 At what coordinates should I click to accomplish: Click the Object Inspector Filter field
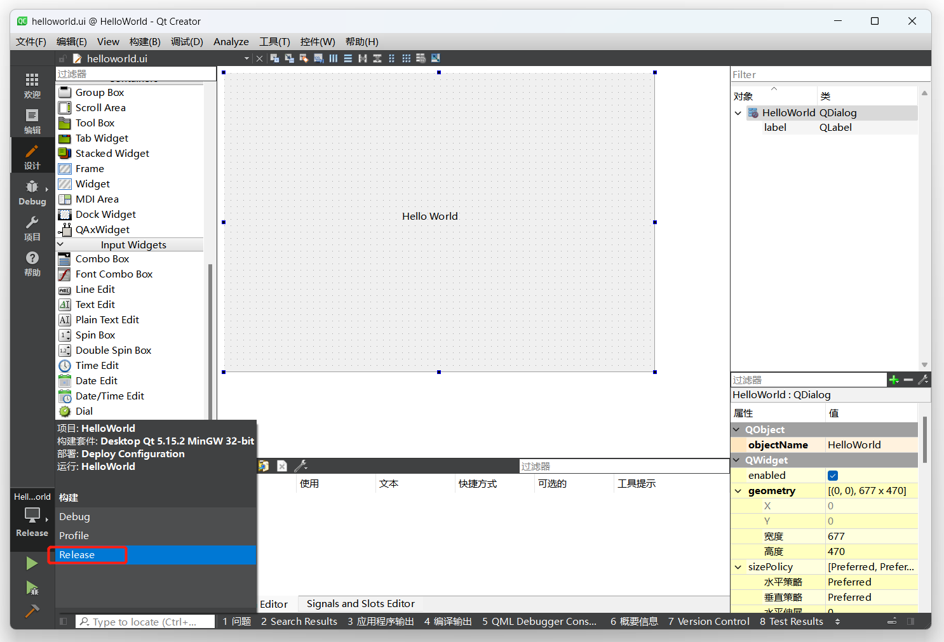[830, 74]
